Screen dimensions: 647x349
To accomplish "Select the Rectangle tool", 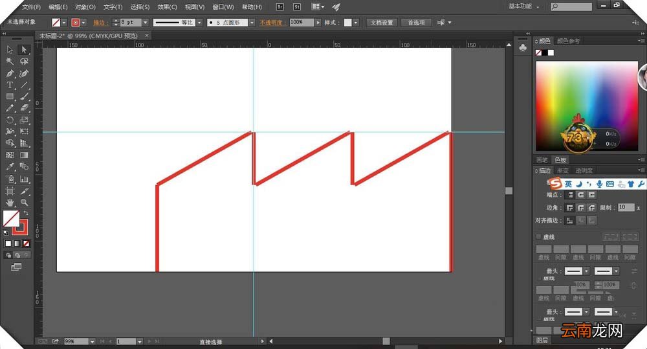I will pyautogui.click(x=10, y=96).
